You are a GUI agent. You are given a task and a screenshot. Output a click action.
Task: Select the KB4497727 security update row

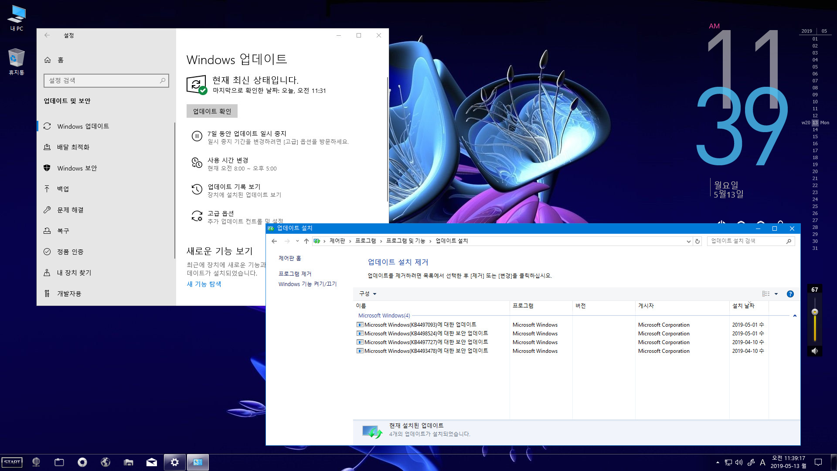click(x=562, y=342)
